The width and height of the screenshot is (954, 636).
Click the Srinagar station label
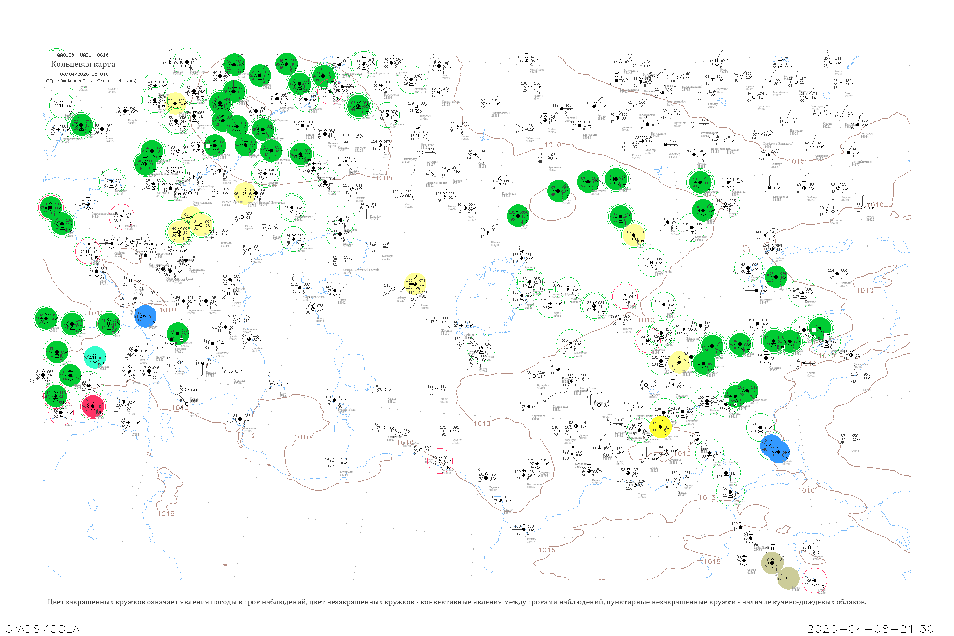[x=819, y=556]
